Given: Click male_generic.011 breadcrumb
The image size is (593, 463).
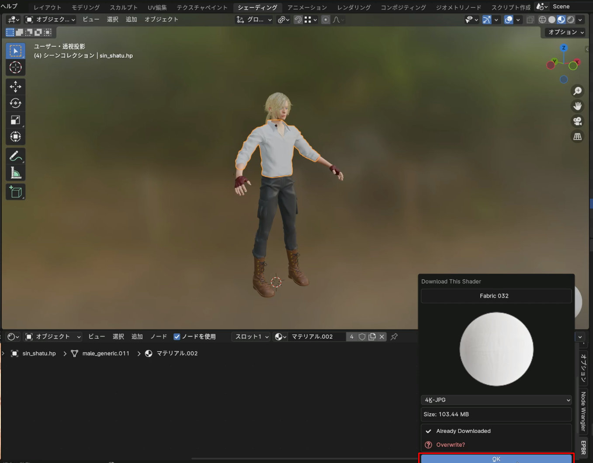Looking at the screenshot, I should tap(101, 353).
